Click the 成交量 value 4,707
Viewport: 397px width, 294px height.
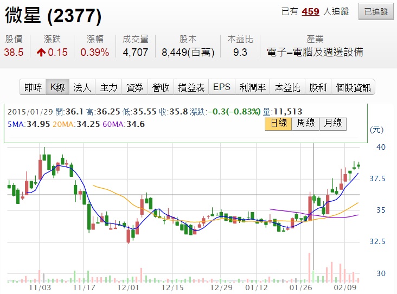(136, 53)
